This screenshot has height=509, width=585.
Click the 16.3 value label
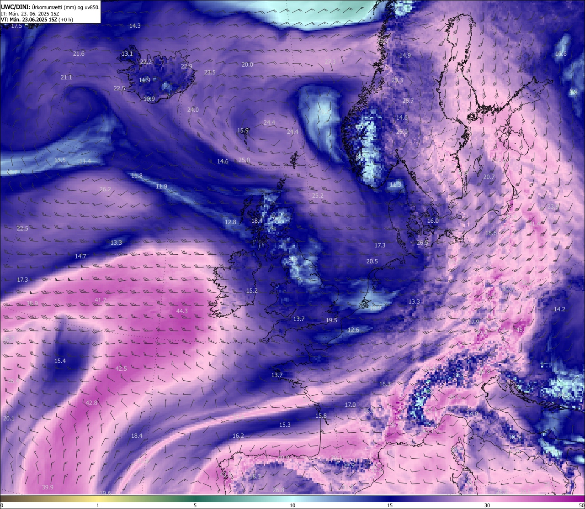[x=385, y=384]
